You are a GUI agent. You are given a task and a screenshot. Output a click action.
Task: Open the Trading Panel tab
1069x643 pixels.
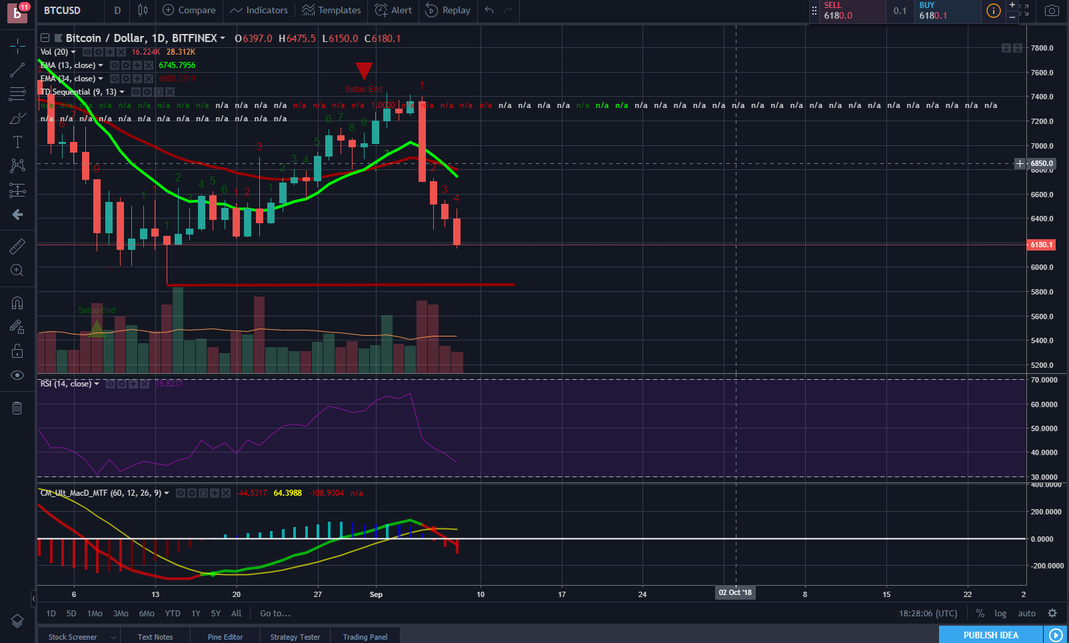365,637
